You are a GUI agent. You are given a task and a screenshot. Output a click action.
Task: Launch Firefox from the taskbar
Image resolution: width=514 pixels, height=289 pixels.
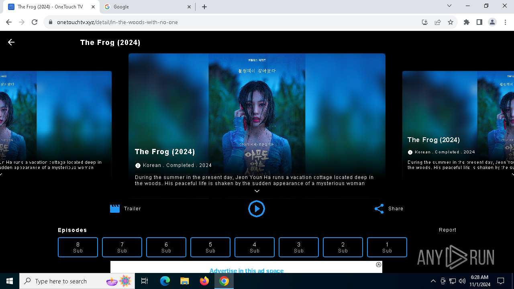coord(204,281)
